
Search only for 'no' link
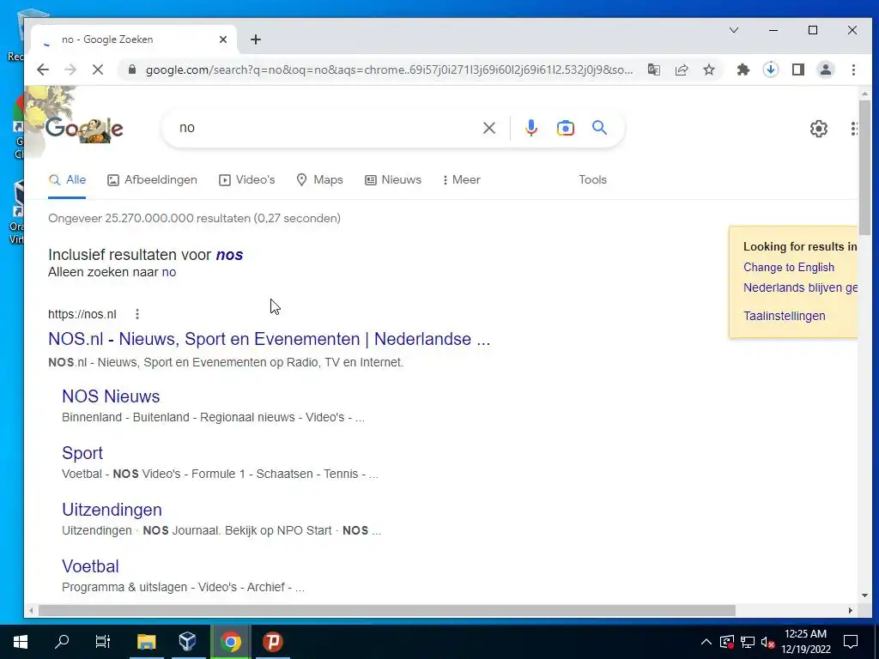[x=169, y=272]
